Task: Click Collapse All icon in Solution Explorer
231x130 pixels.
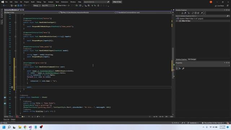Action: click(195, 13)
